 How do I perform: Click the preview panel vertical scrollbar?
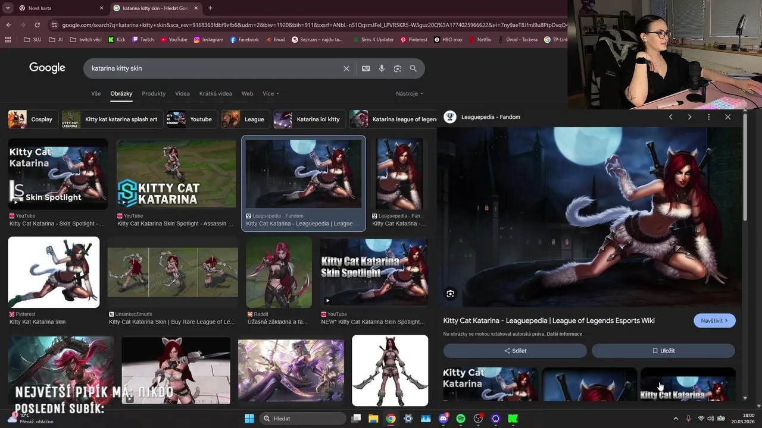click(x=745, y=169)
